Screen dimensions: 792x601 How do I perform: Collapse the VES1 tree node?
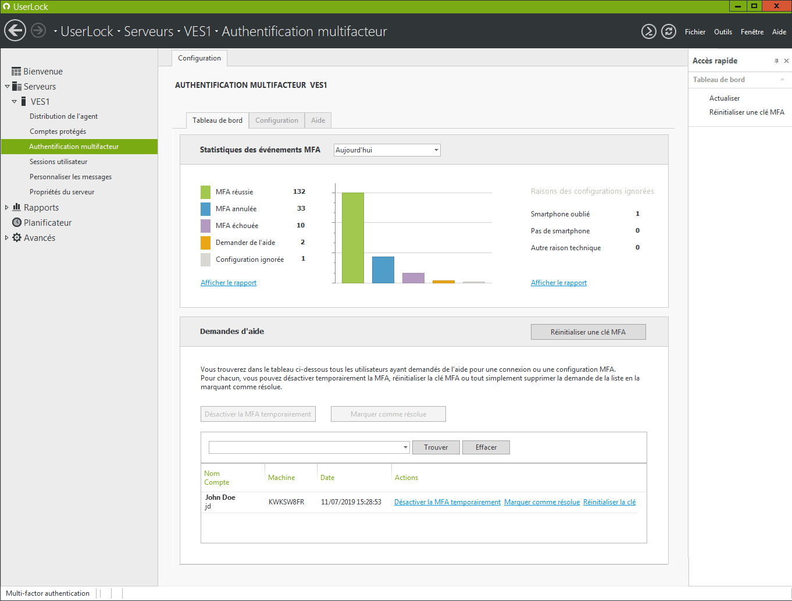coord(15,101)
